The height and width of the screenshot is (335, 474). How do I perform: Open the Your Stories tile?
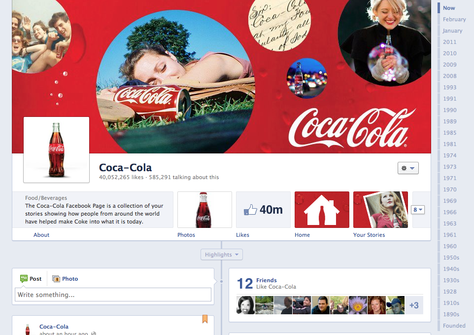380,210
